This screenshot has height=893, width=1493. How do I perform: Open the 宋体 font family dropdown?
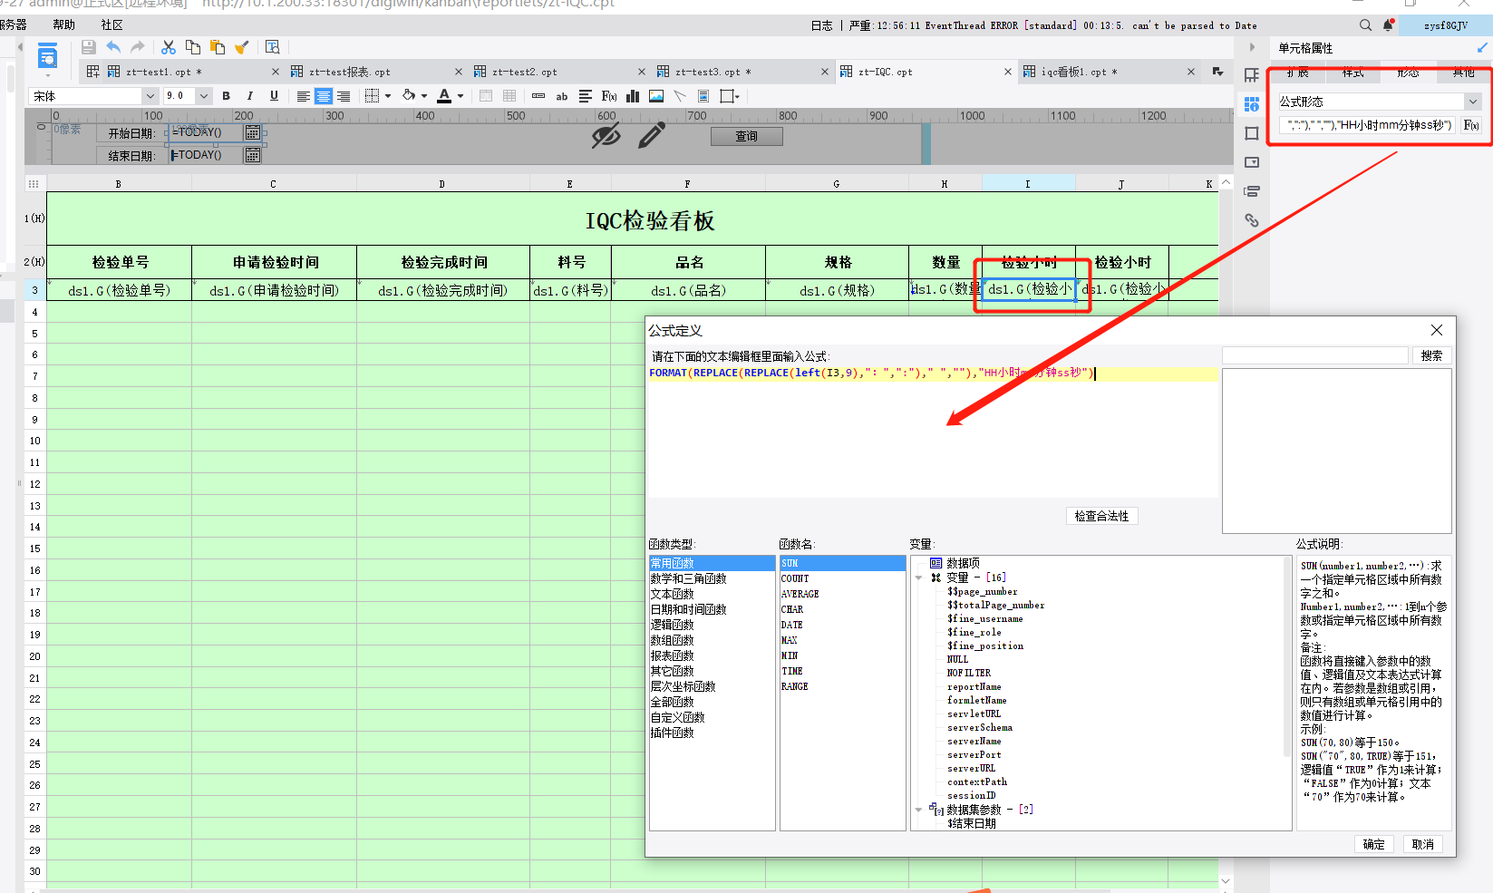[150, 96]
